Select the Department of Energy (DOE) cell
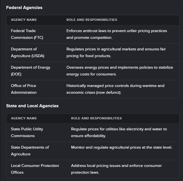The image size is (183, 181). tap(30, 71)
